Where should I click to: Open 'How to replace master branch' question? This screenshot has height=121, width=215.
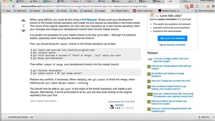(169, 88)
